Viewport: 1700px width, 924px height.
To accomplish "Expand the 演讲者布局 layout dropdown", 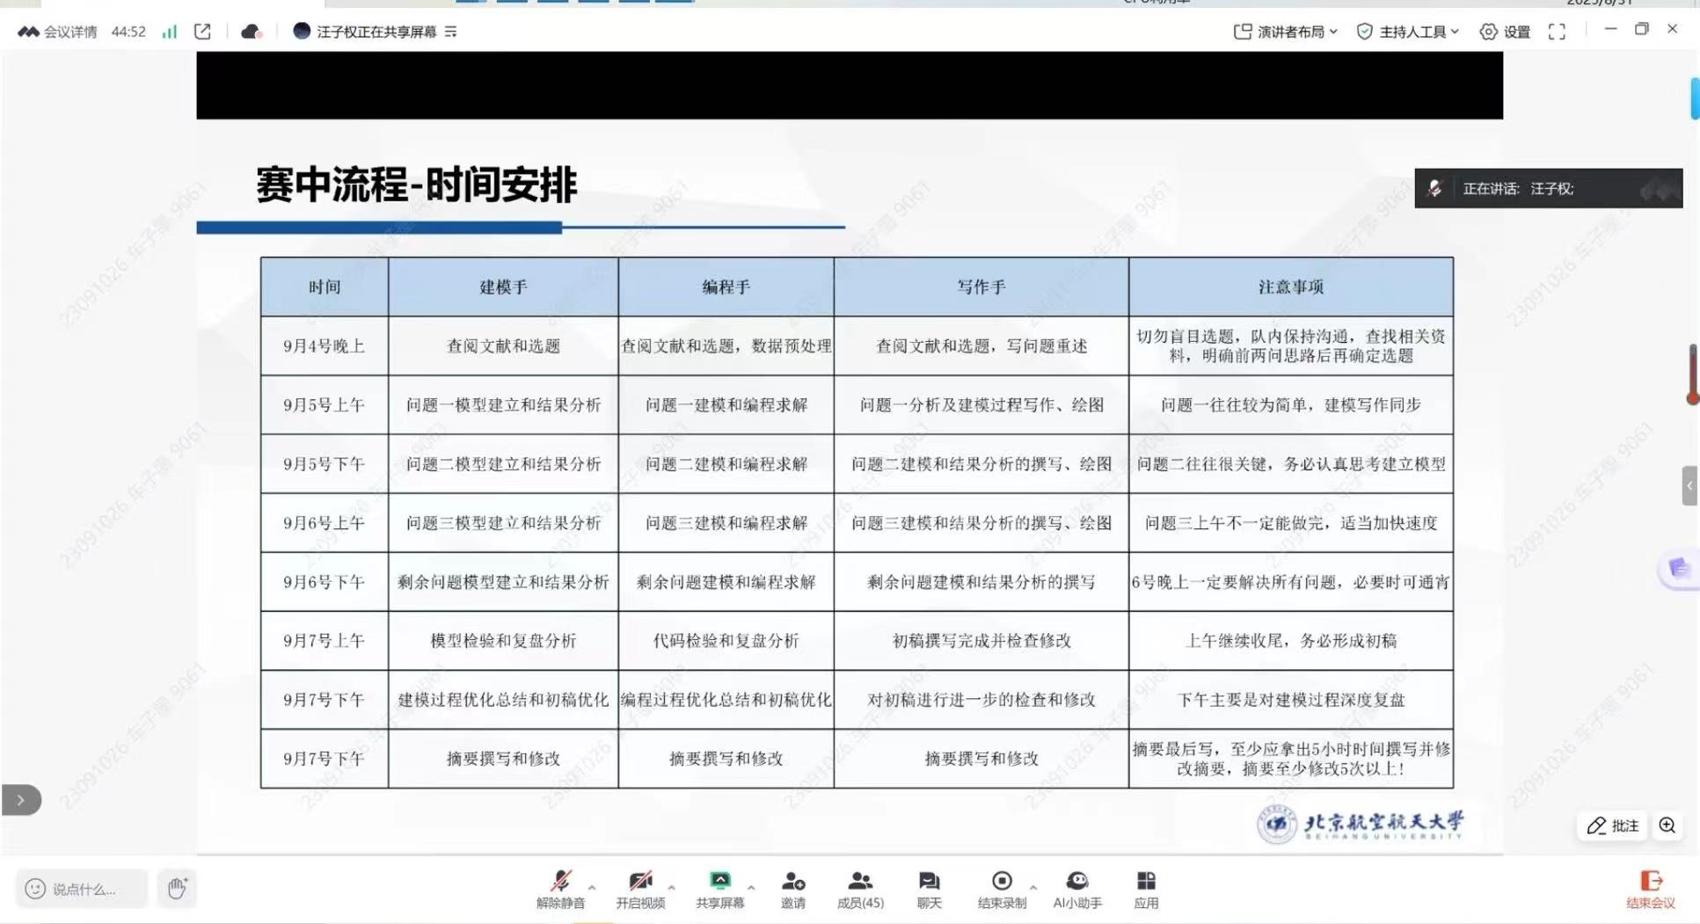I will [x=1285, y=32].
